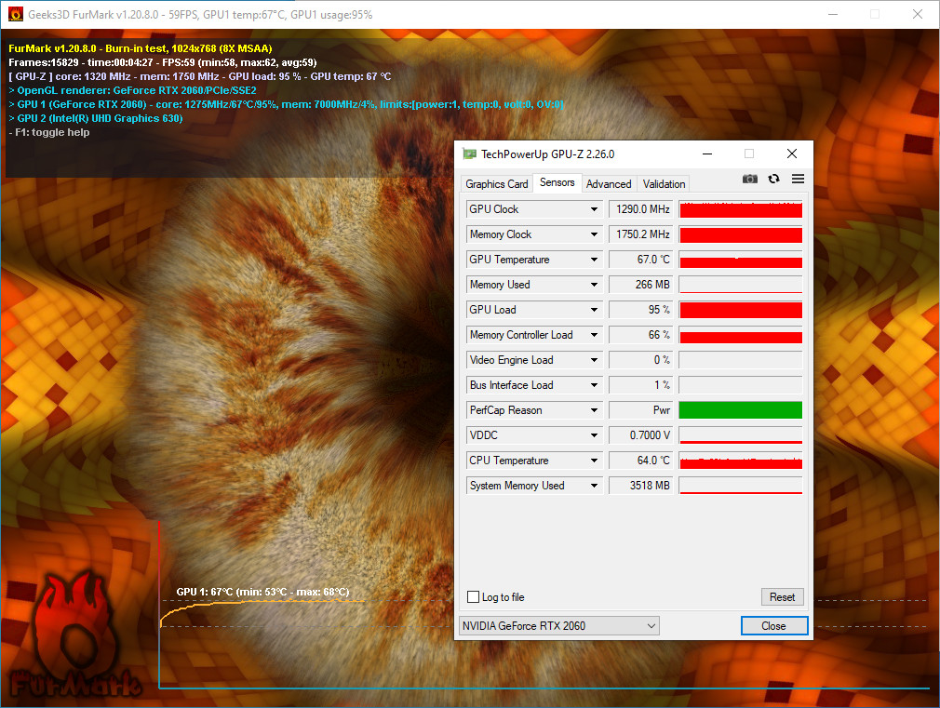Switch to the Advanced tab
This screenshot has width=940, height=708.
tap(609, 184)
